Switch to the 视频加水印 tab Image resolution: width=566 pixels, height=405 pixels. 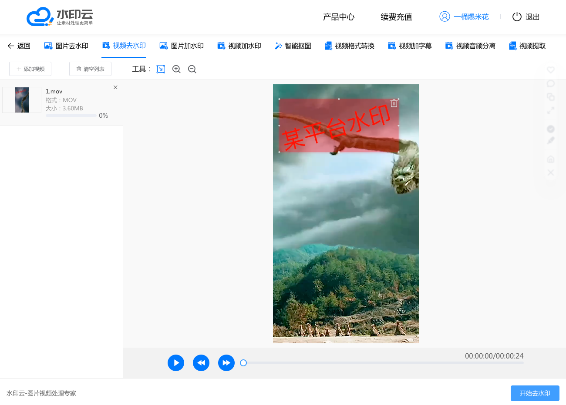click(x=239, y=46)
